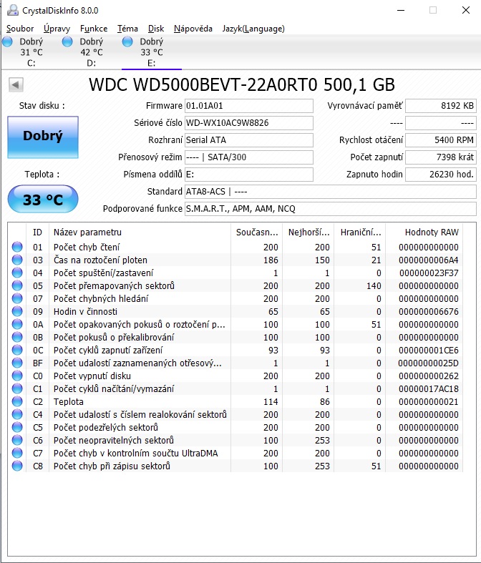The image size is (481, 563).
Task: Select disk D: status orb at 42 °C
Action: point(67,41)
